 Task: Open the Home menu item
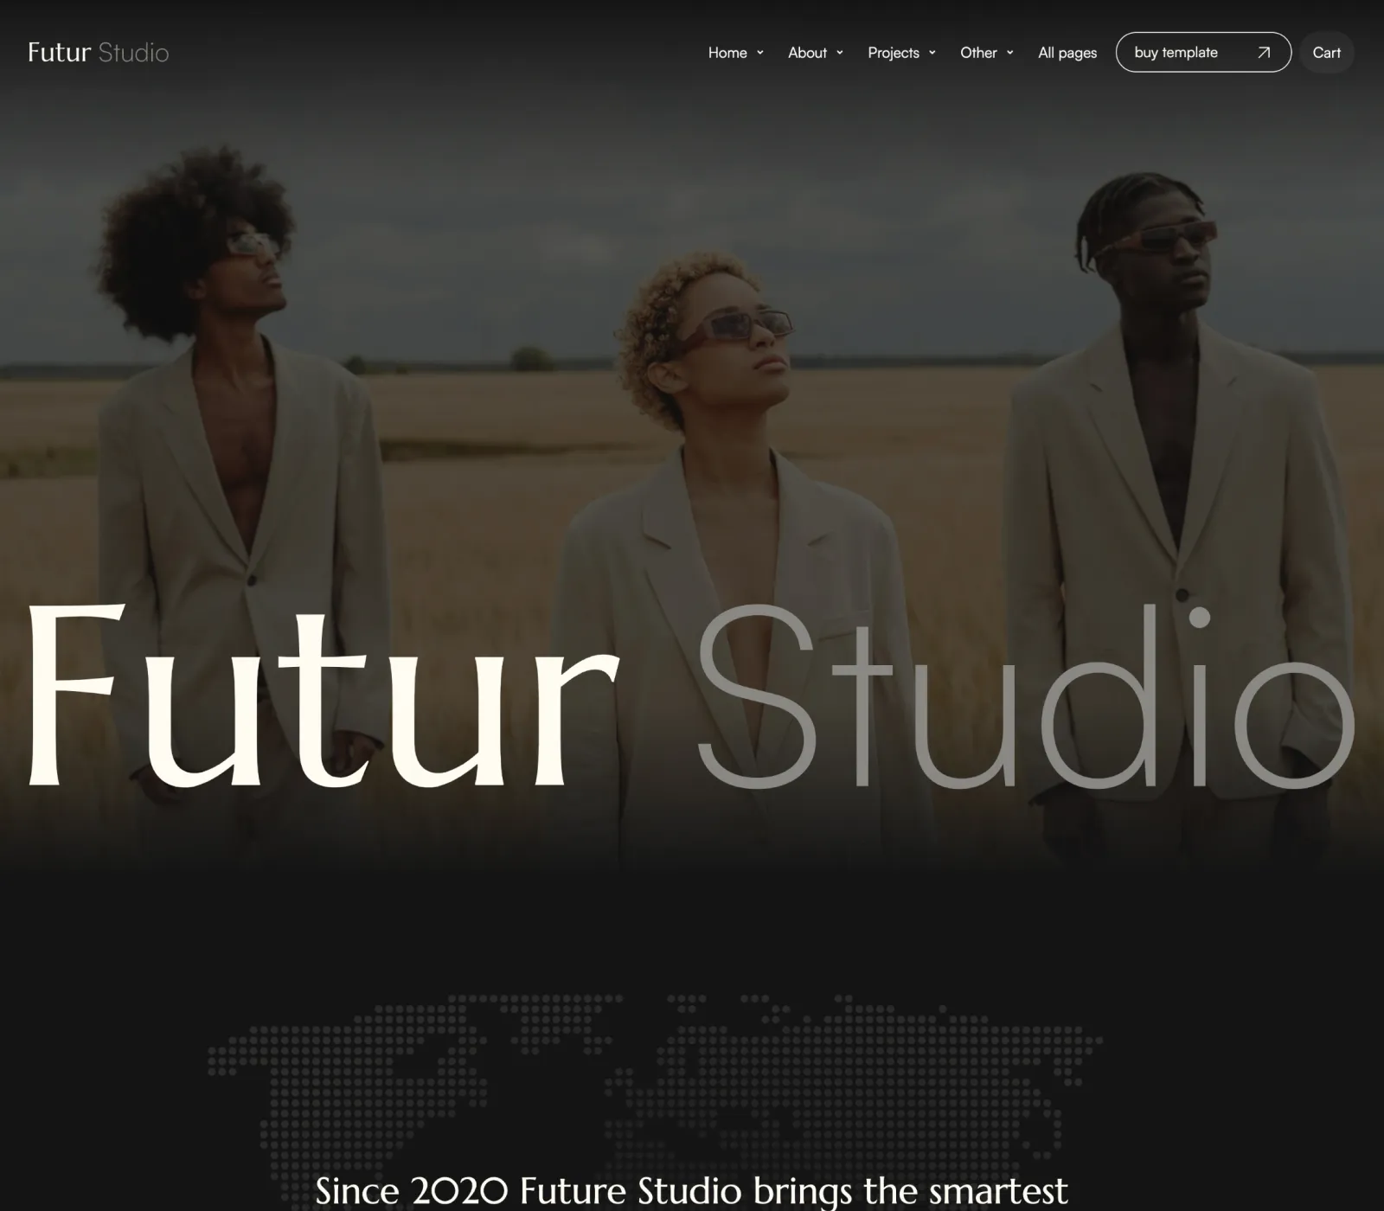pos(727,53)
